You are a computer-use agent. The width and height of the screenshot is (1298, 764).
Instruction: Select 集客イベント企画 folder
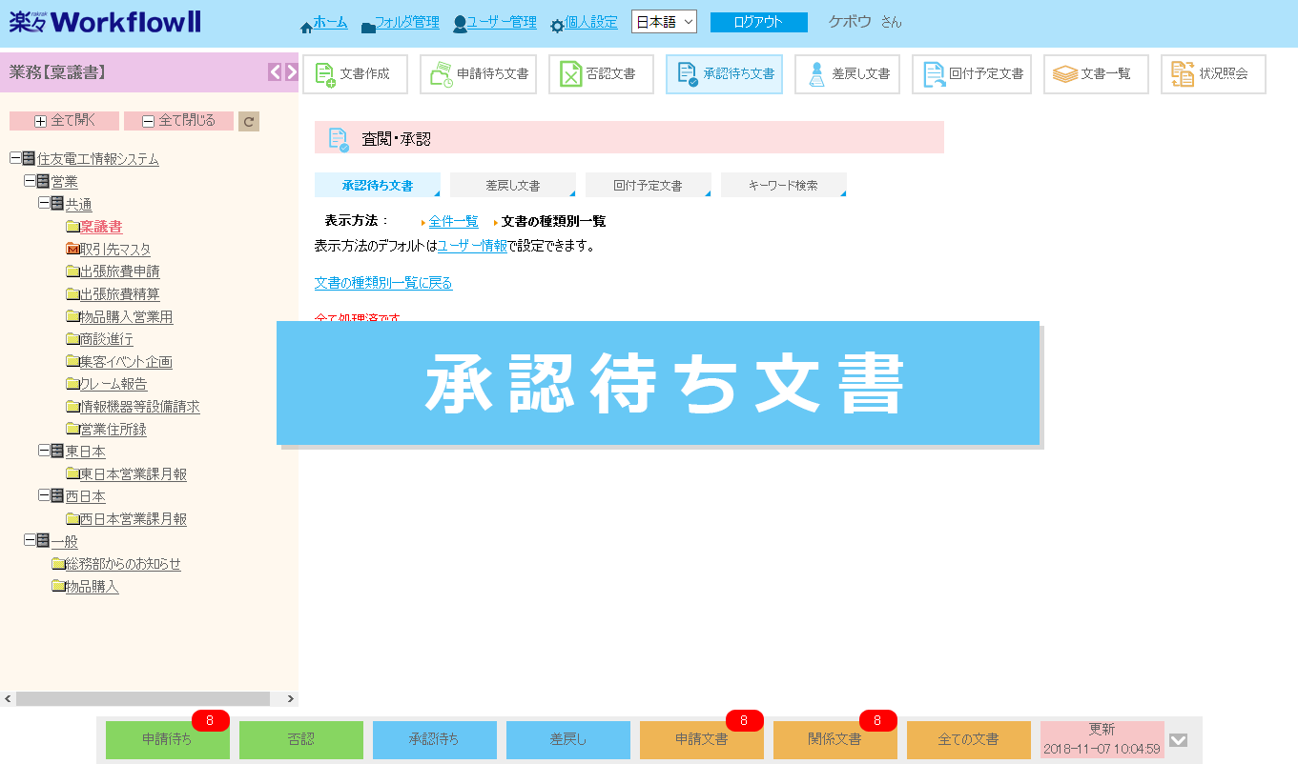126,362
